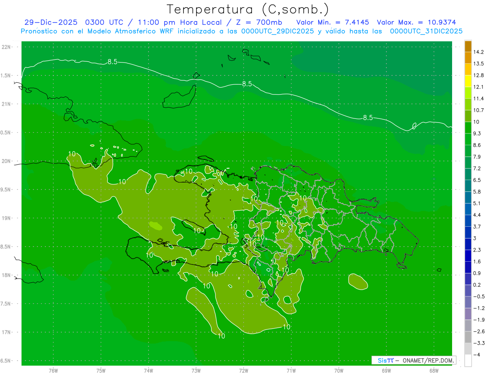Click the "Temperatura (C,somb.)" chart title
The image size is (487, 376).
click(x=248, y=9)
